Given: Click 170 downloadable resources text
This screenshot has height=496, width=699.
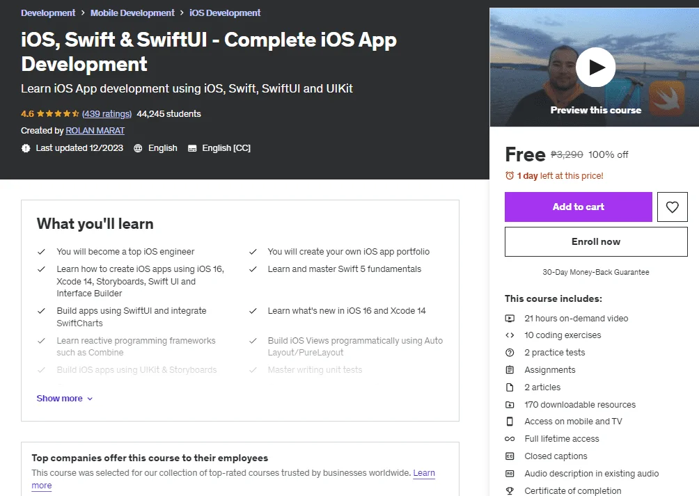Looking at the screenshot, I should click(x=580, y=405).
